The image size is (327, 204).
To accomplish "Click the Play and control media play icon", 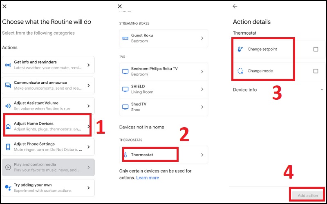I will pyautogui.click(x=8, y=167).
